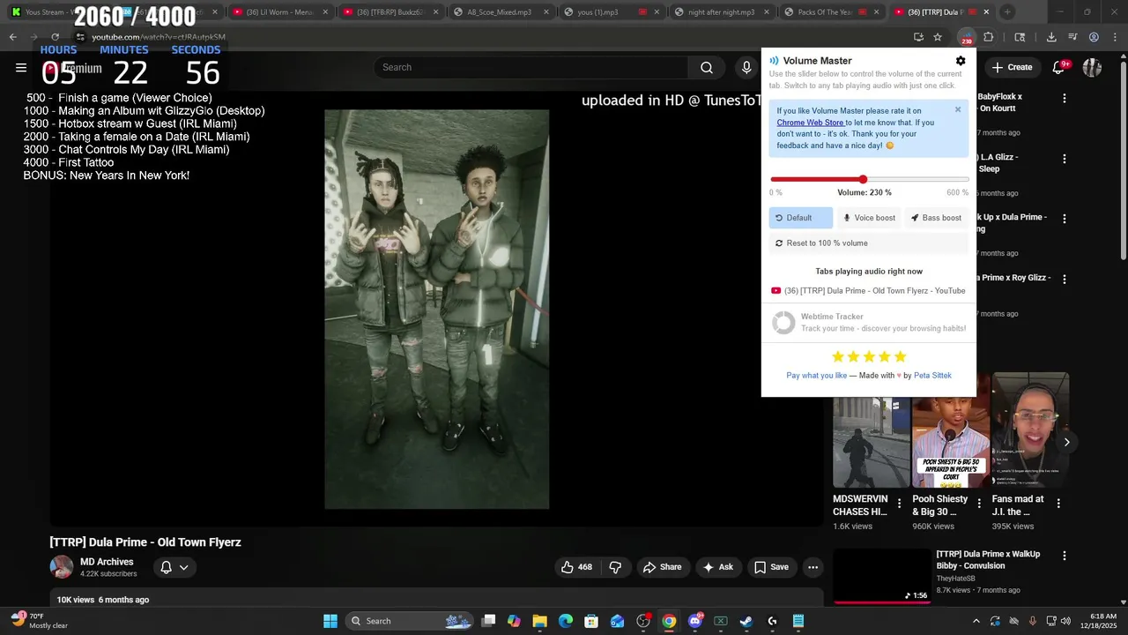The image size is (1128, 635).
Task: Search with voice microphone button
Action: 746,67
